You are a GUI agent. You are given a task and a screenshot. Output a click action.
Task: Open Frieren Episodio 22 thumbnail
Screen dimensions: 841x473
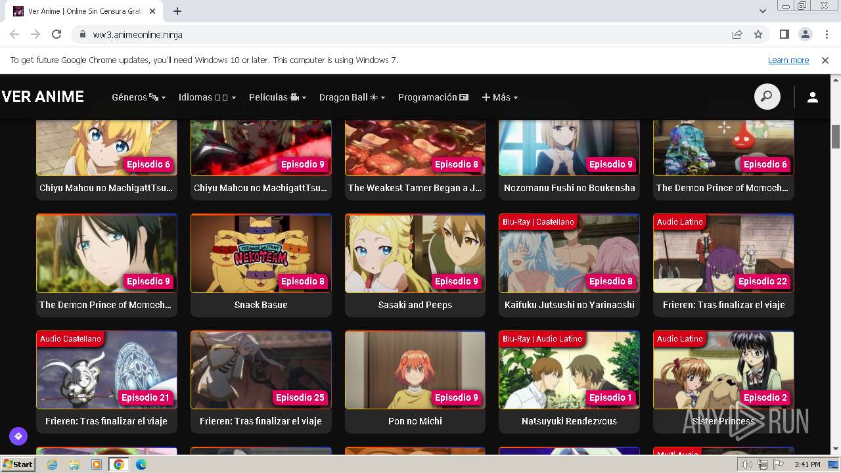723,253
